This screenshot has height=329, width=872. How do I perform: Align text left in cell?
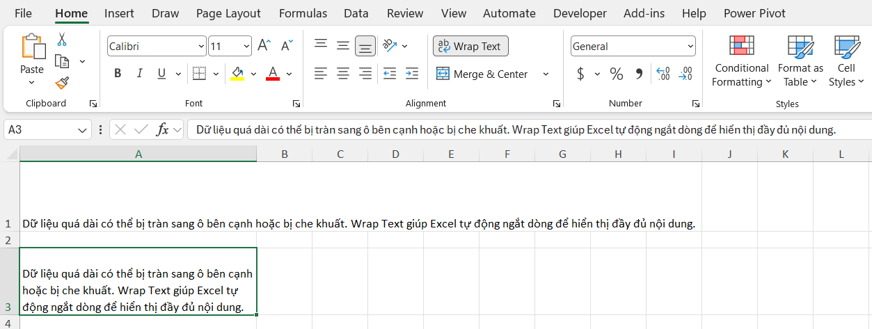pos(321,74)
